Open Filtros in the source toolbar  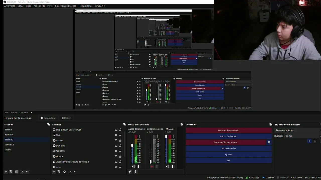pos(67,118)
